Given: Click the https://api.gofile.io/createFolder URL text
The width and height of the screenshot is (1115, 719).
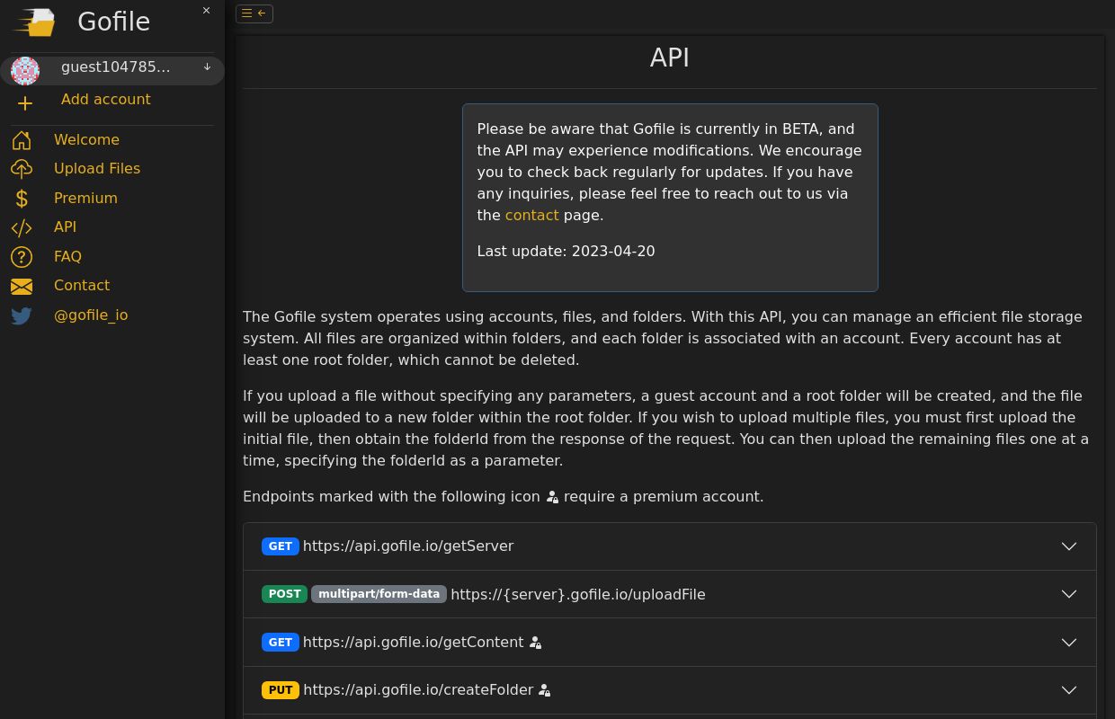Looking at the screenshot, I should click(x=418, y=690).
